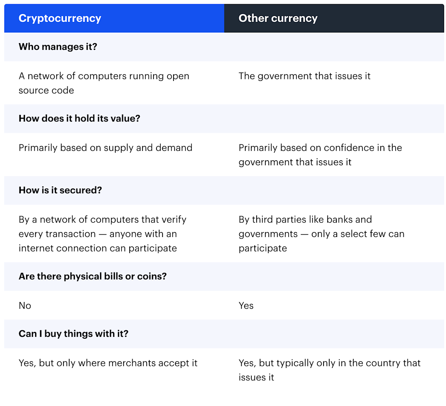Click the Other currency column header
The height and width of the screenshot is (406, 446).
(278, 18)
